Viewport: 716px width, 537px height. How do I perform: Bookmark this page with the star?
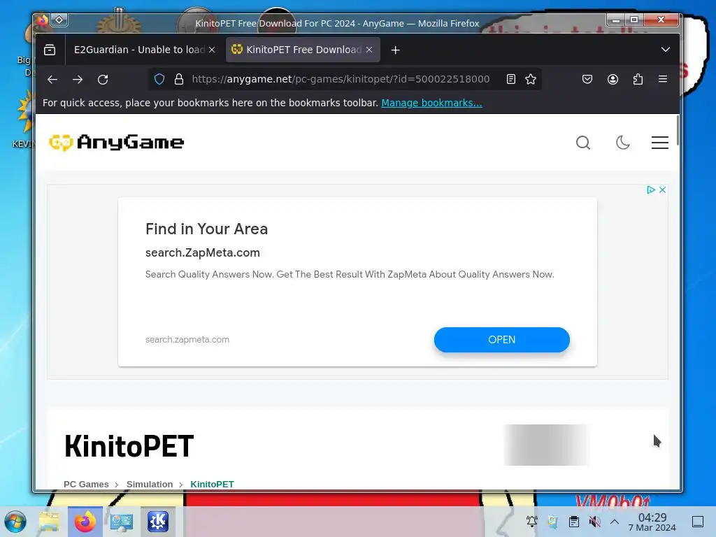coord(531,80)
